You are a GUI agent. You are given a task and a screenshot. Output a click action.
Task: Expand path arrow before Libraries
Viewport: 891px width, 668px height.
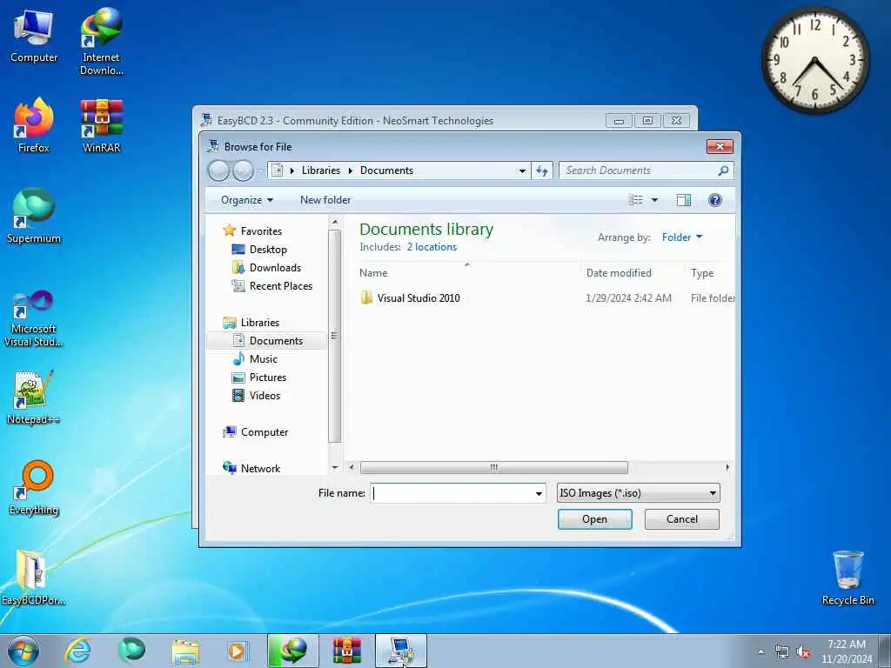click(x=292, y=170)
